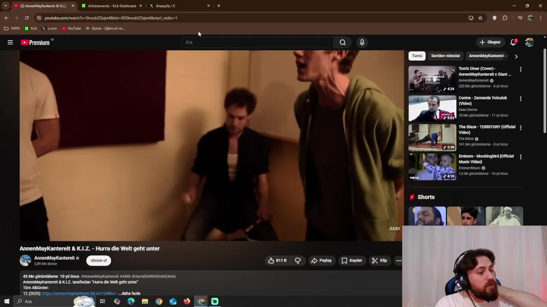The image size is (547, 307).
Task: Expand description with ...daha fazla
Action: 129,293
